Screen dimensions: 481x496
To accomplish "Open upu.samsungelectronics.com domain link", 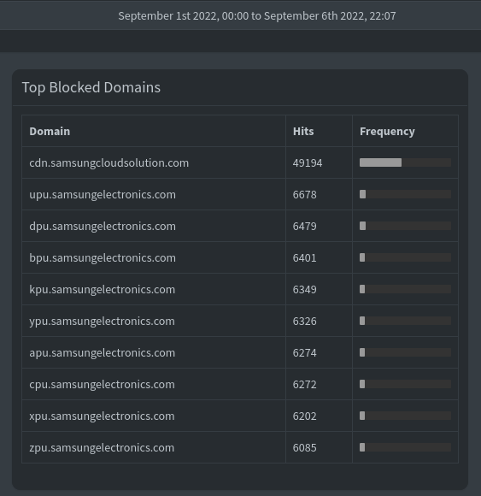I will coord(103,194).
